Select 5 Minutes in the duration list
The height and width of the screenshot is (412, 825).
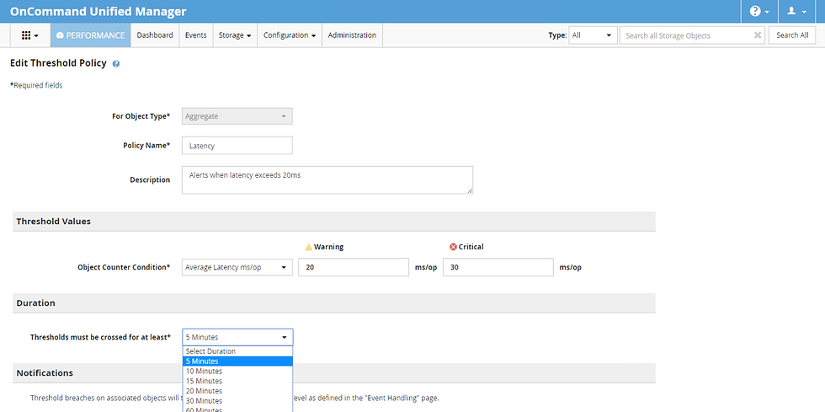coord(237,361)
